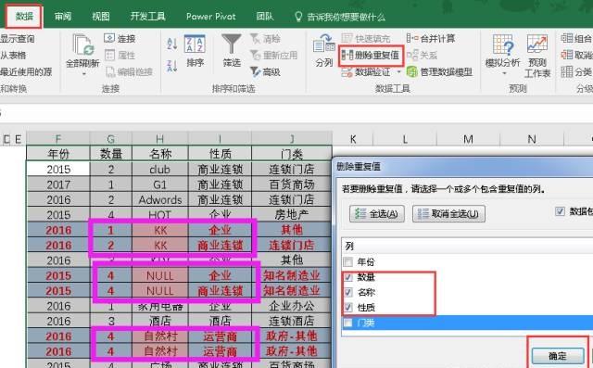Click the 连锁酒店 cell
Screen dimensions: 593x368
292,321
